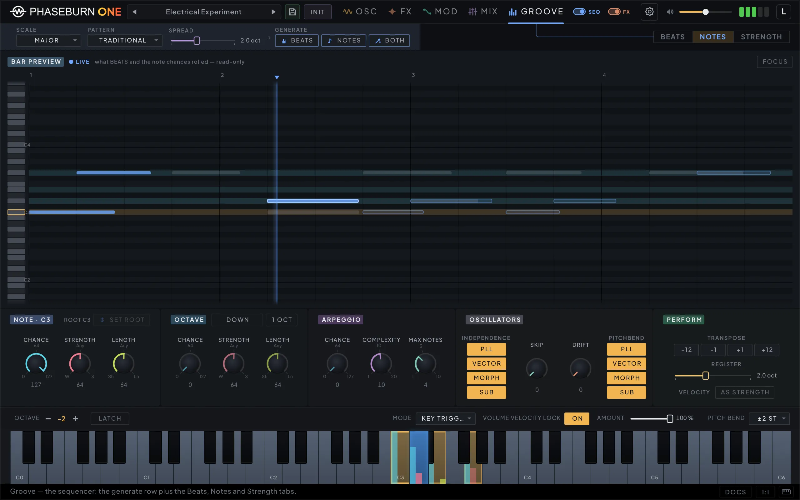
Task: Click the Arpeggio Max Notes knob
Action: [x=425, y=363]
